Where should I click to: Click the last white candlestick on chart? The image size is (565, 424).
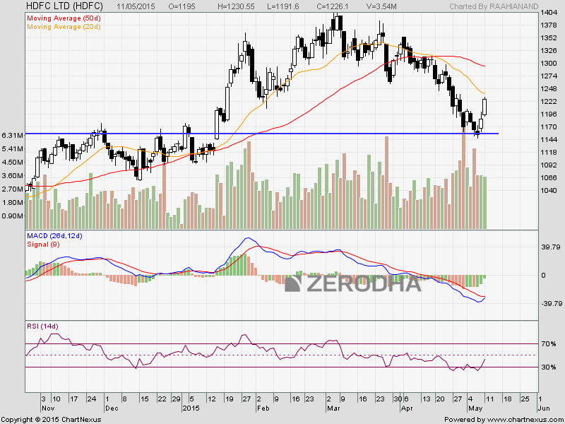pyautogui.click(x=484, y=107)
